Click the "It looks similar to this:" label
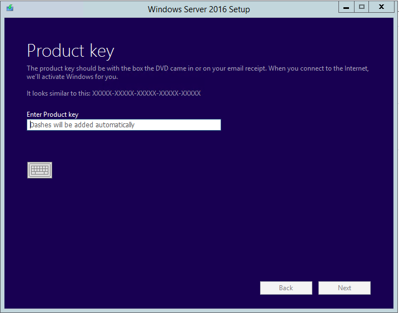399x313 pixels. [58, 93]
